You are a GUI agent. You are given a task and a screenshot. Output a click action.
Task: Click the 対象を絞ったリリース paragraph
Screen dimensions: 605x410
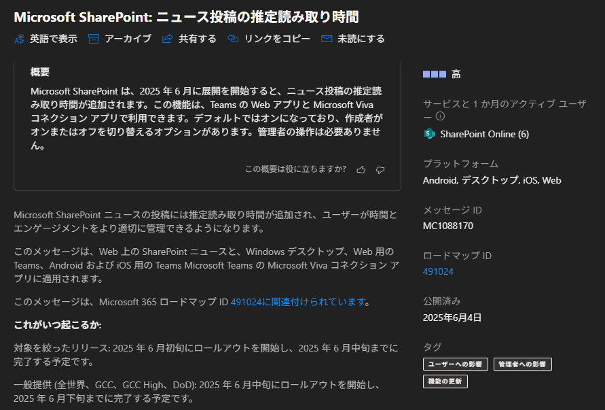pos(206,355)
